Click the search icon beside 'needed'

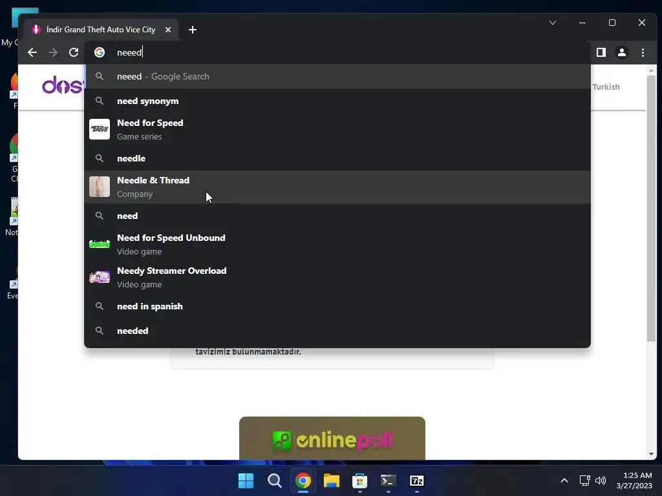[x=99, y=331]
